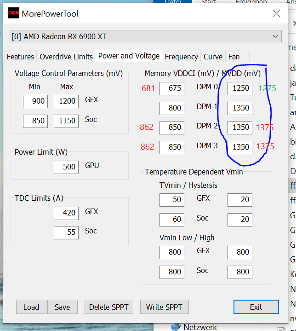
Task: Click the DPM 3 VDDCI field 850
Action: 172,147
